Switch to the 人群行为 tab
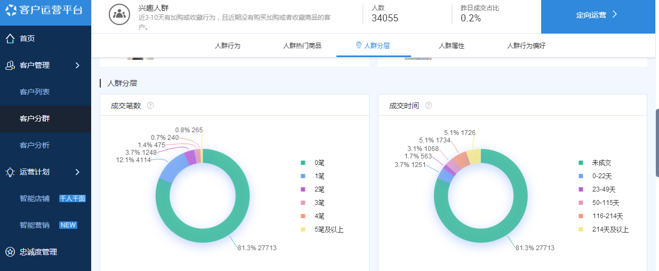Viewport: 659px width, 271px height. pyautogui.click(x=228, y=46)
